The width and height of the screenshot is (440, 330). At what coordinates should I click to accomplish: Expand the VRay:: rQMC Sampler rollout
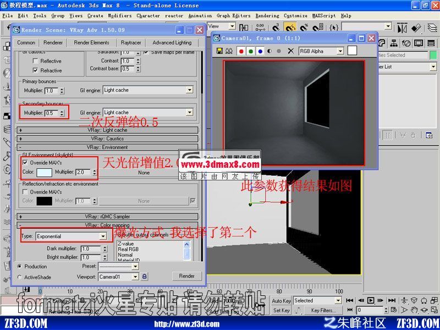[107, 217]
